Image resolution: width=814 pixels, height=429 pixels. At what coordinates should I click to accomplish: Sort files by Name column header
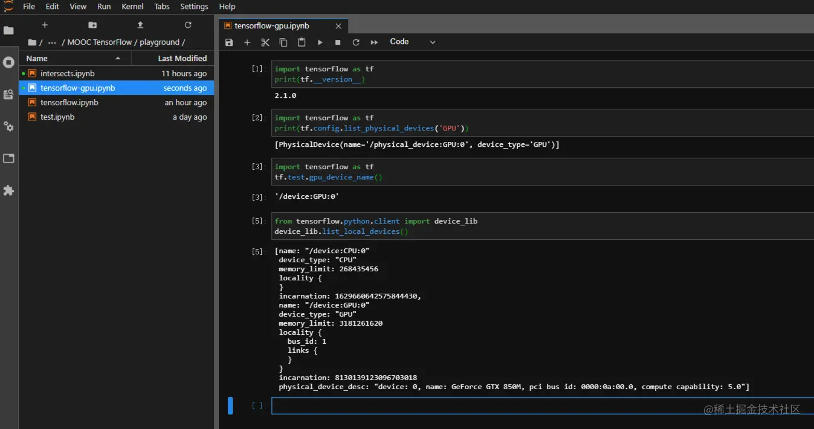tap(37, 59)
